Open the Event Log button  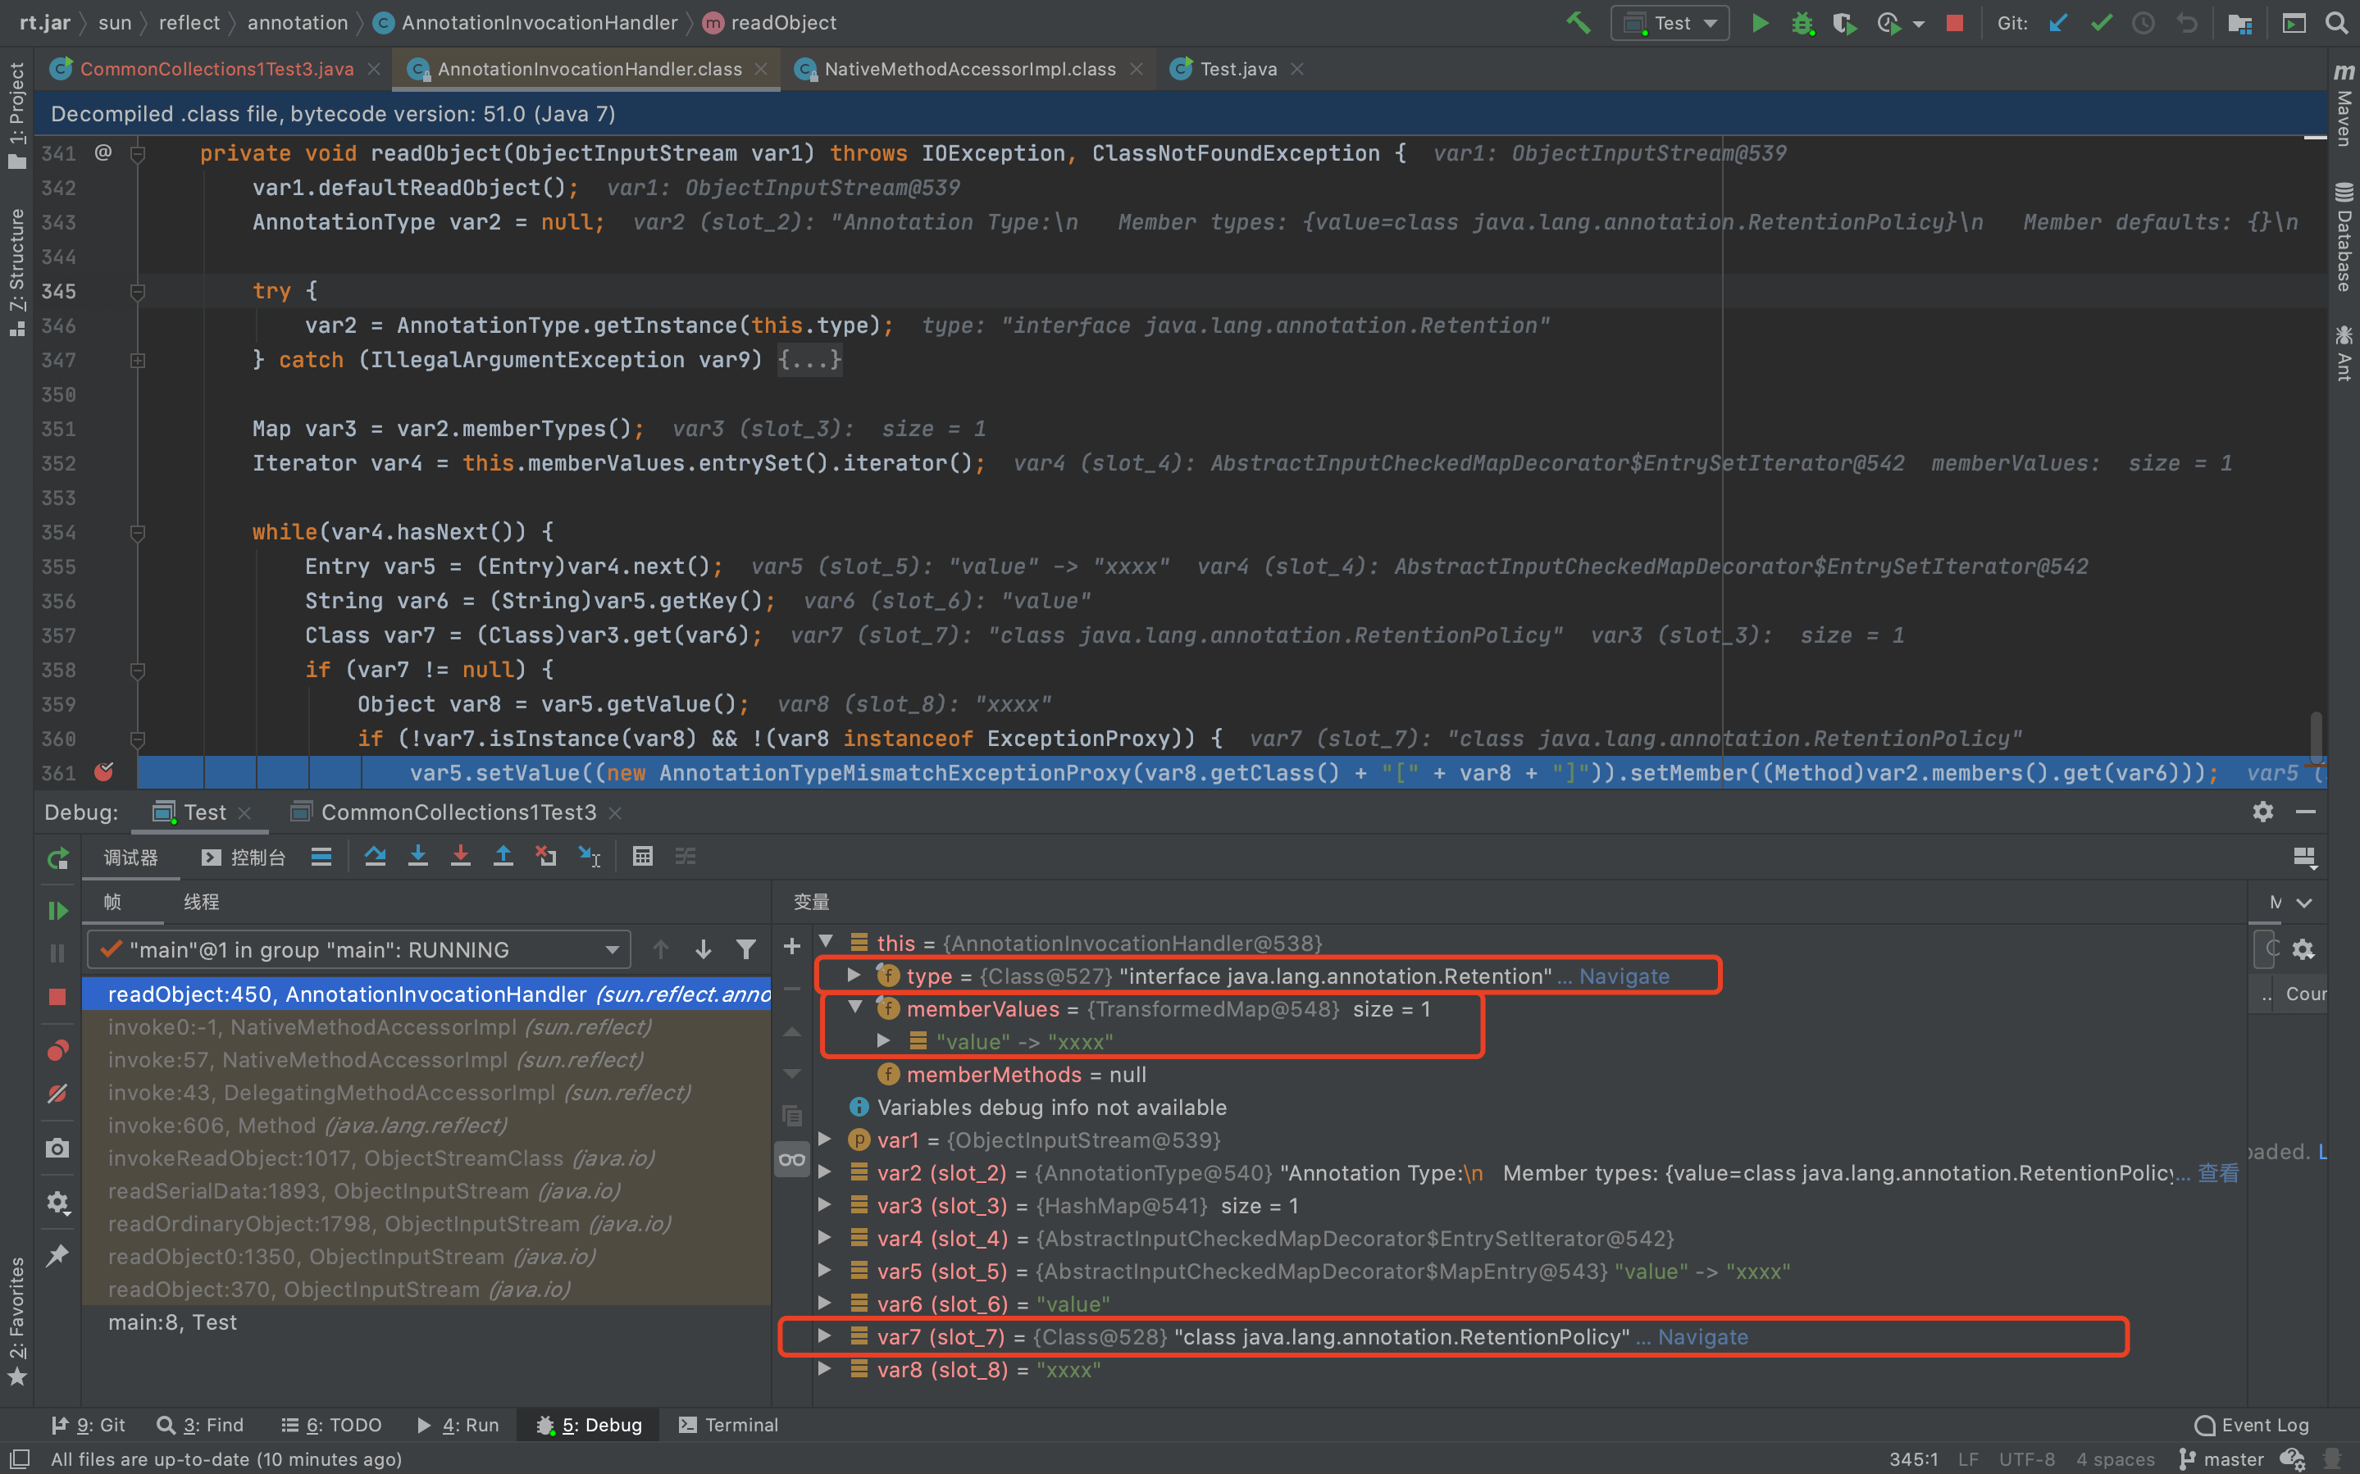2251,1426
